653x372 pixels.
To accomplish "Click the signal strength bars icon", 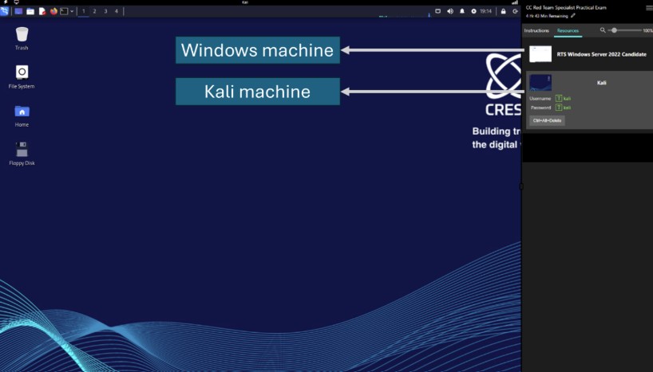I will point(515,2).
